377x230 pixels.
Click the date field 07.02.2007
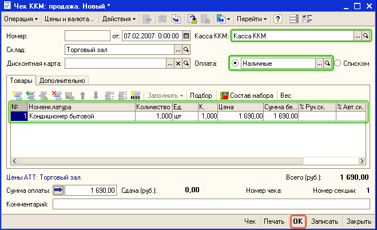tap(152, 36)
